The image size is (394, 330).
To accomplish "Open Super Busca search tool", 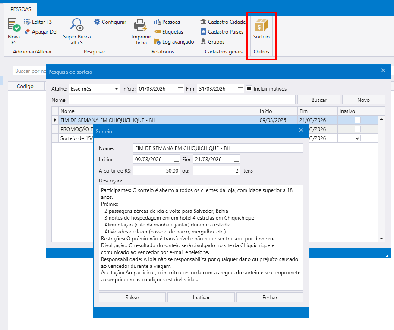I will coord(77,25).
